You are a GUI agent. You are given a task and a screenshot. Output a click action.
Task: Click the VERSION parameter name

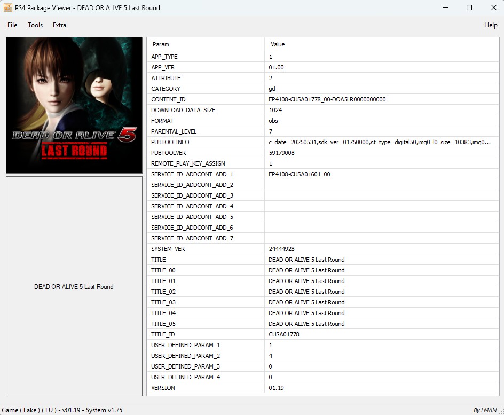163,388
